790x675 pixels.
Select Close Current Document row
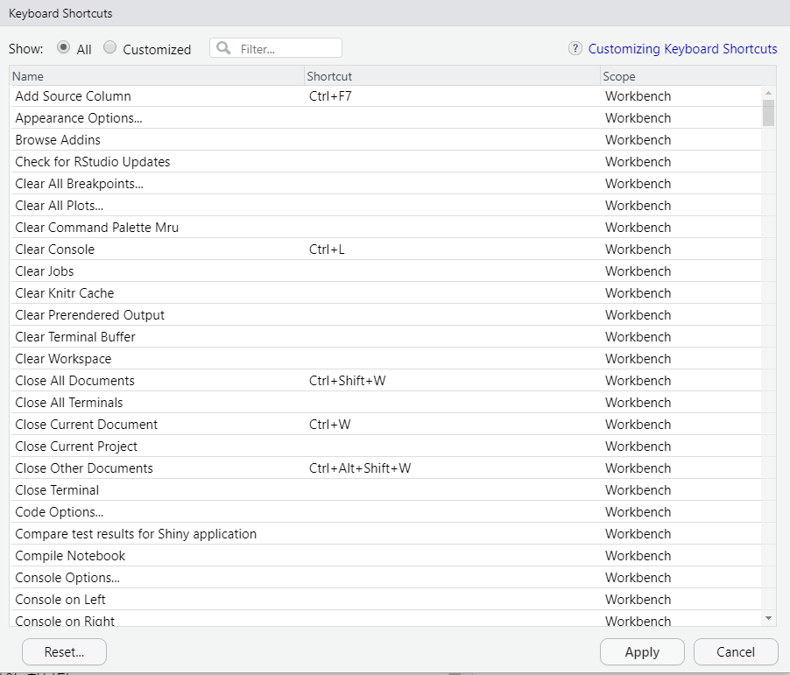385,425
